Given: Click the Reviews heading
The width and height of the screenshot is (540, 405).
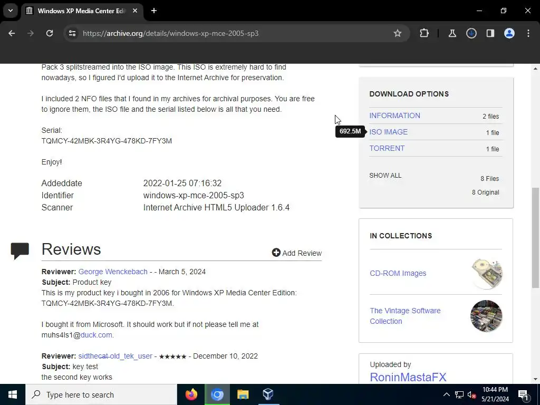Looking at the screenshot, I should click(71, 249).
